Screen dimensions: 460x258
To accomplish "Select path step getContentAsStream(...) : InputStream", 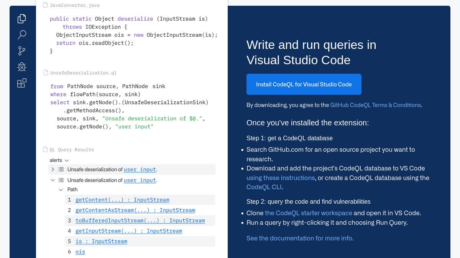I will tap(135, 210).
